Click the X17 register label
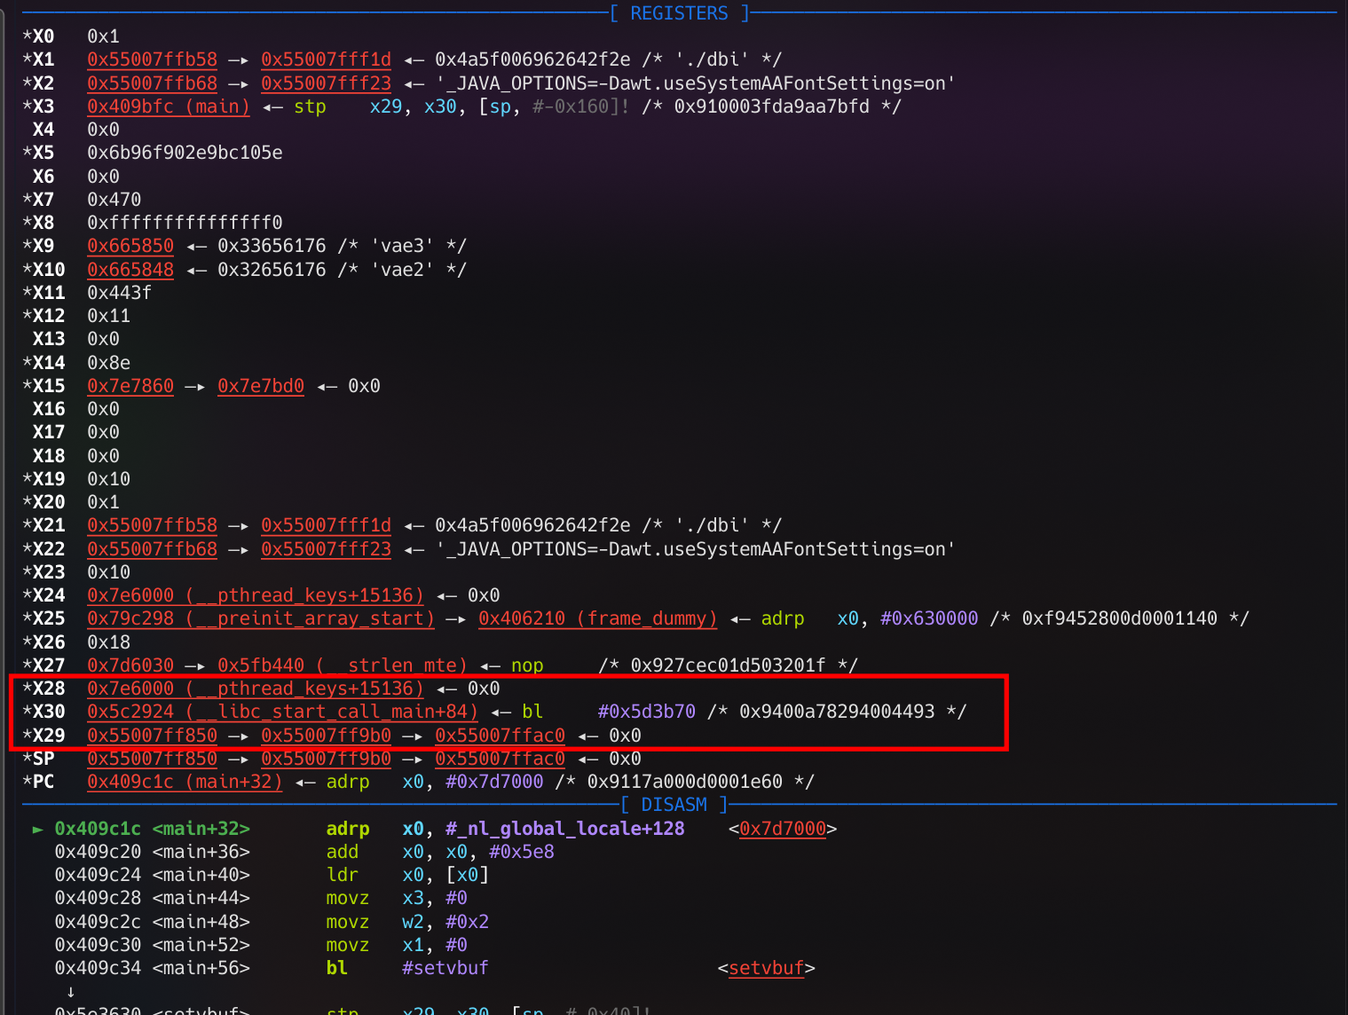This screenshot has height=1015, width=1348. tap(49, 432)
